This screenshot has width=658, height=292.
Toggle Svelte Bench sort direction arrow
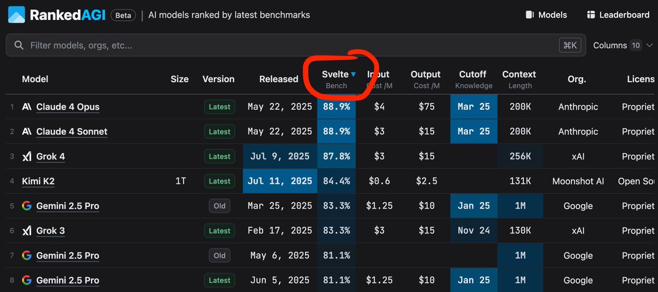point(353,75)
